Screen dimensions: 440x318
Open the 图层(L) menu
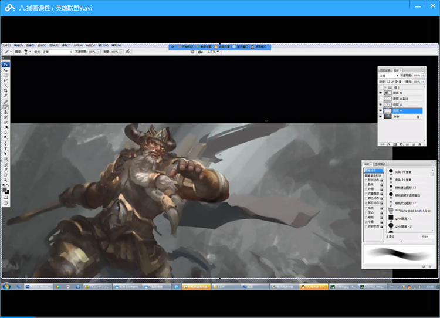point(42,45)
